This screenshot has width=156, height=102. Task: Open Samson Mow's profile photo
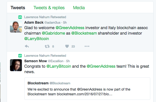click(x=16, y=65)
